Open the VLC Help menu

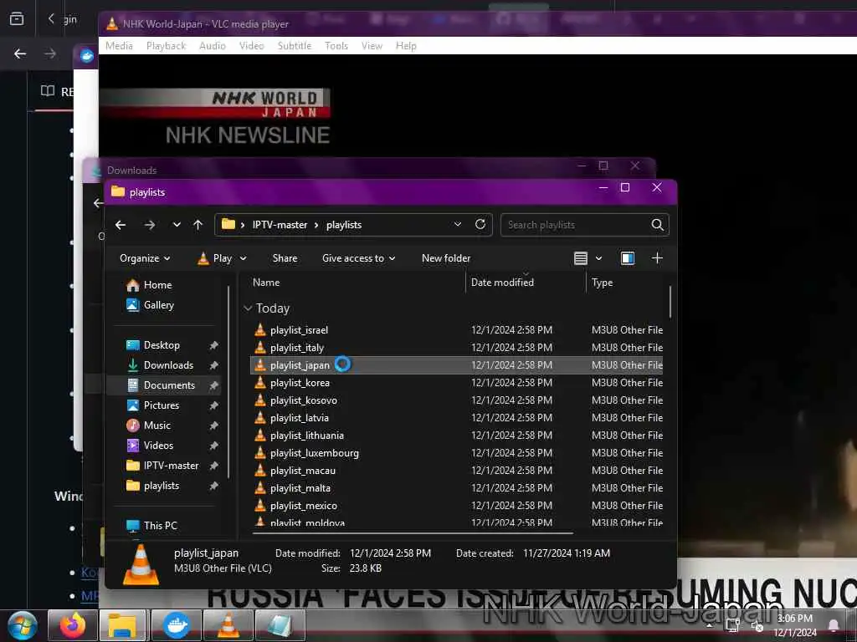[406, 46]
